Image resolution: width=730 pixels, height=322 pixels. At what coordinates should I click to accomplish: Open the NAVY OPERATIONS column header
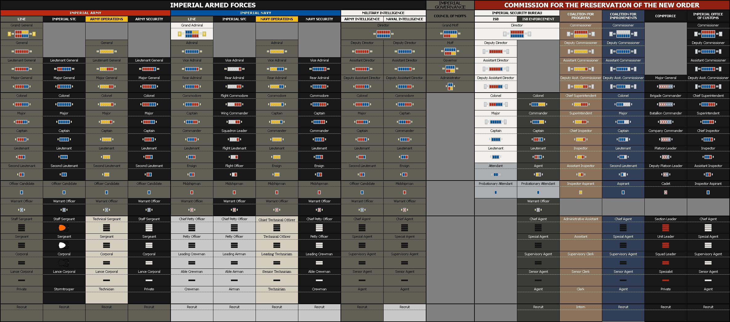(277, 19)
